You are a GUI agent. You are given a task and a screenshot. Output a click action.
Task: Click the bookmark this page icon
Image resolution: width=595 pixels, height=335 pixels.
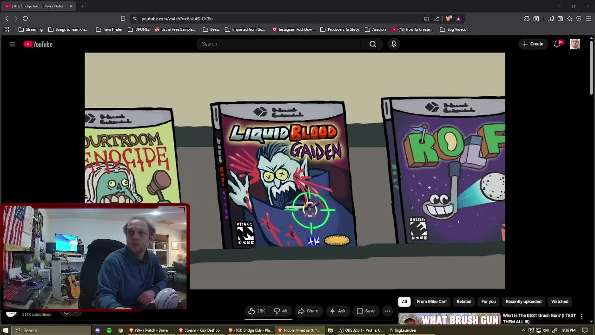[123, 19]
